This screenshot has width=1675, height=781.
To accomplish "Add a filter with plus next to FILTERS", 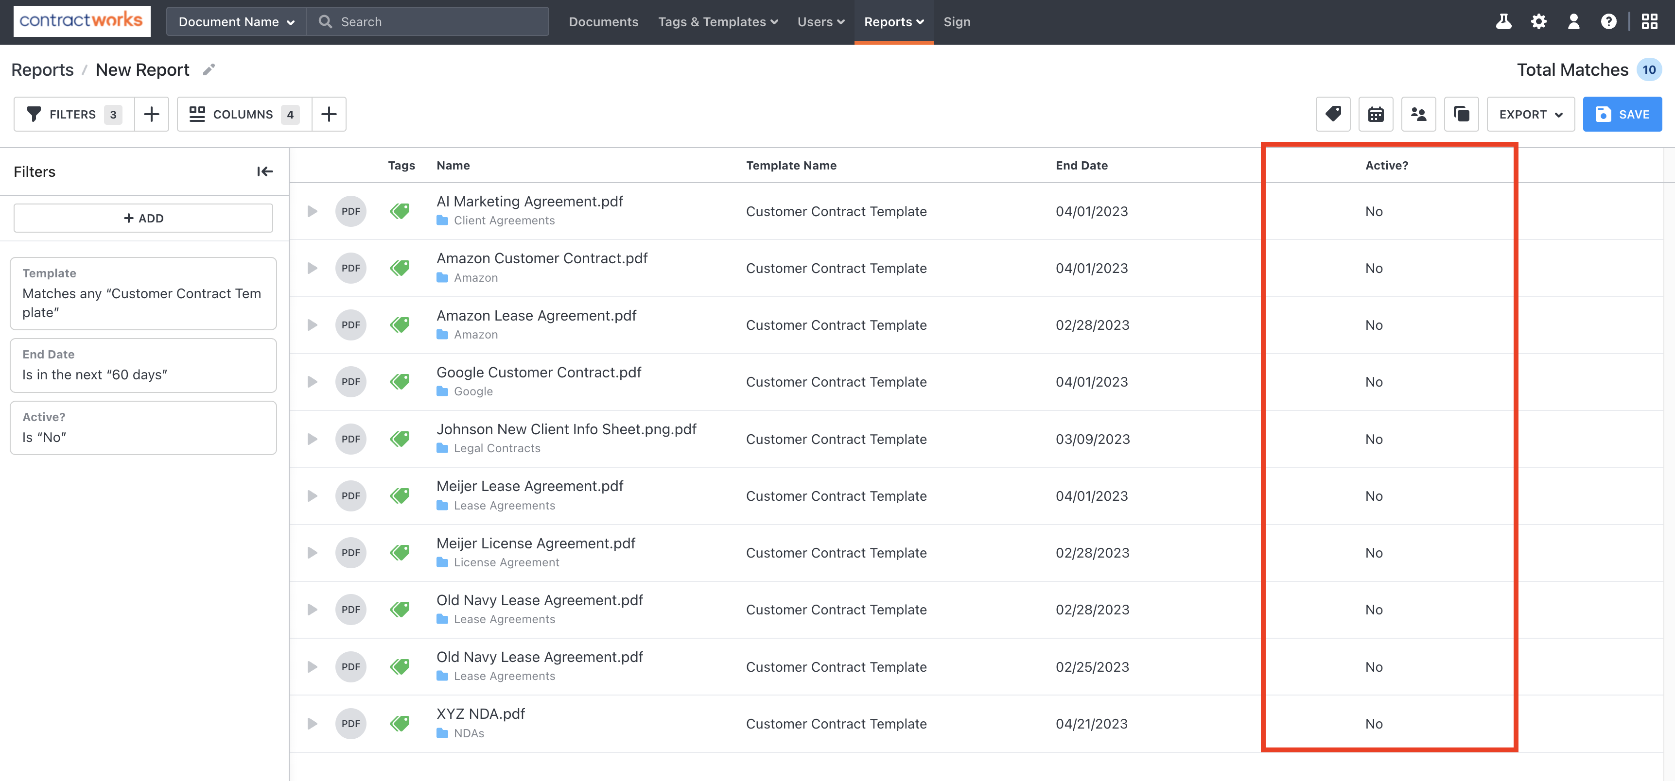I will 152,114.
